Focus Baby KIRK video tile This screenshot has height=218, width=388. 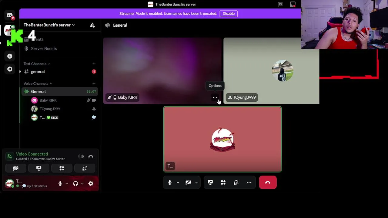click(162, 71)
